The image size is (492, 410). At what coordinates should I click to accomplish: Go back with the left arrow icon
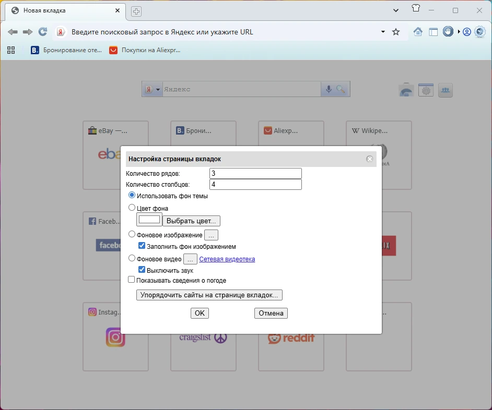point(13,32)
